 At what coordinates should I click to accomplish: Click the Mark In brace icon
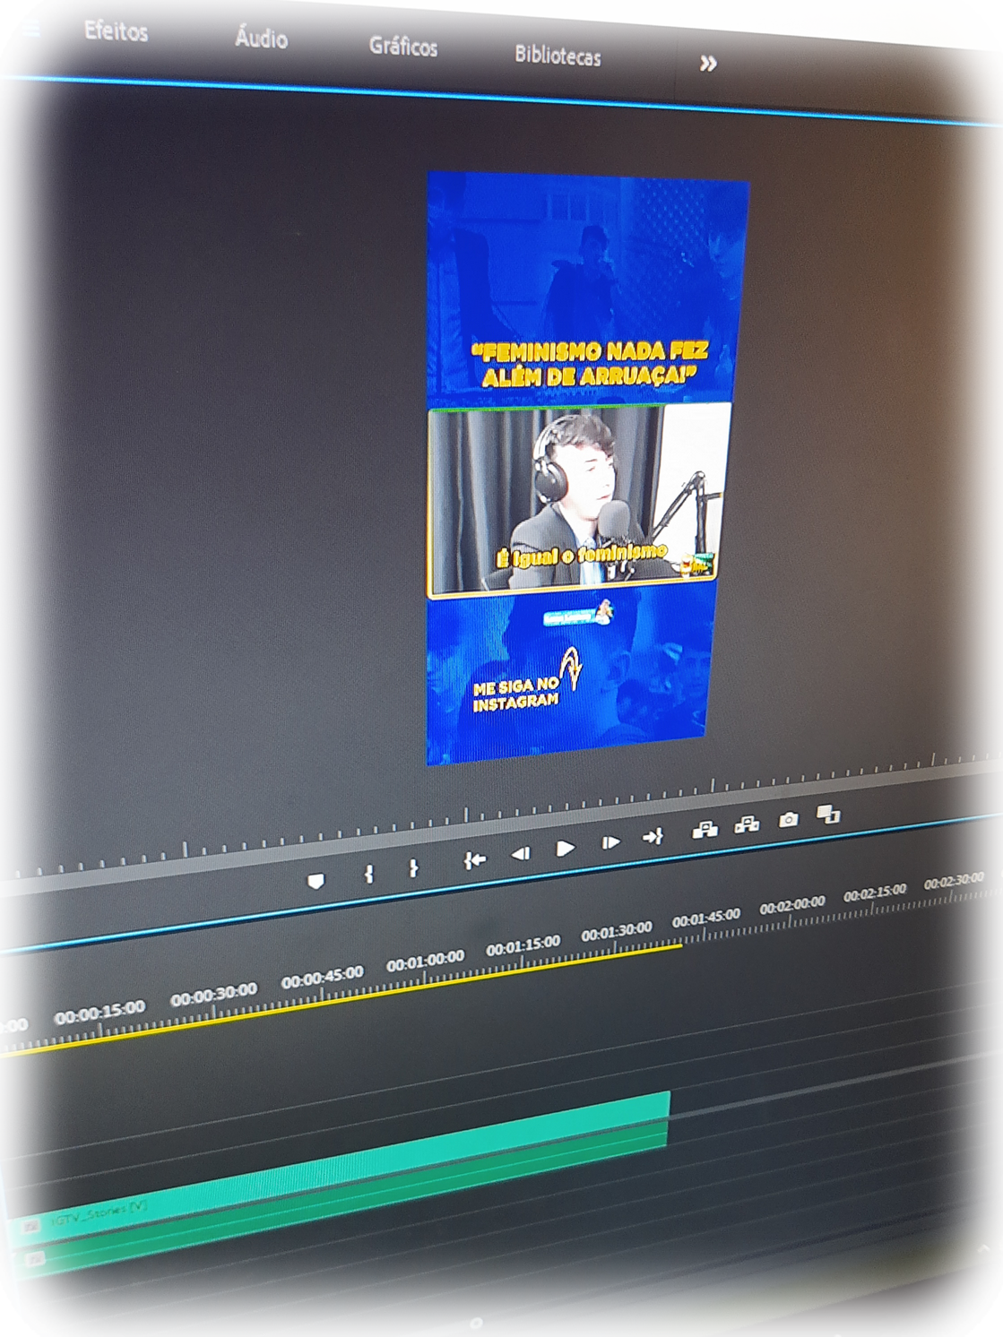point(368,873)
